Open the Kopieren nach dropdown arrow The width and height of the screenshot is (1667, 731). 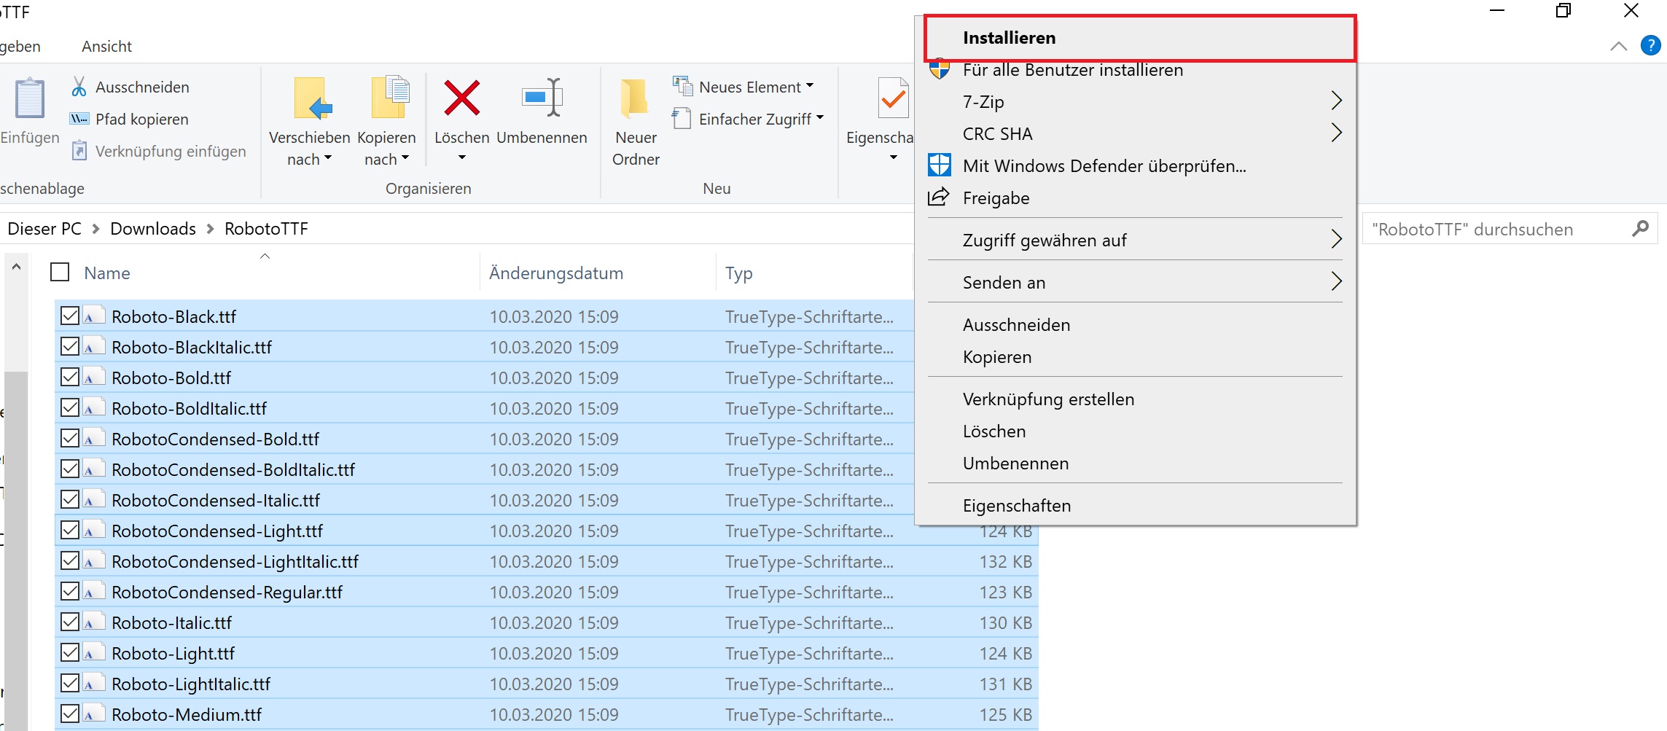405,158
